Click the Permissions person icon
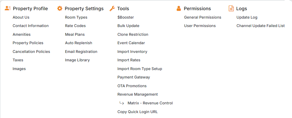 (x=179, y=8)
